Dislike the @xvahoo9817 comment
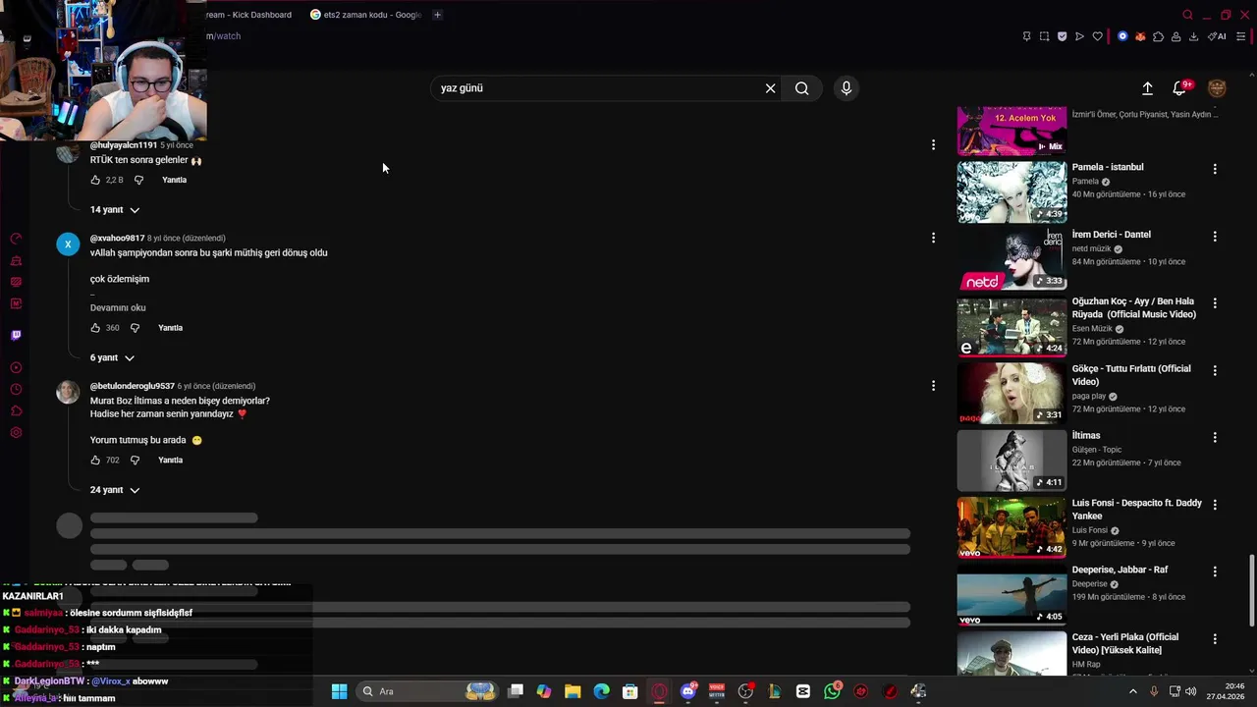This screenshot has height=707, width=1257. (135, 328)
